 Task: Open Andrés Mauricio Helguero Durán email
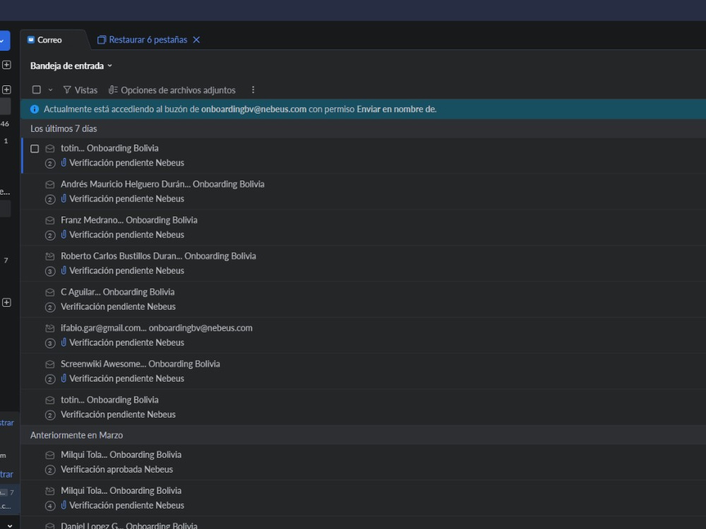point(363,192)
